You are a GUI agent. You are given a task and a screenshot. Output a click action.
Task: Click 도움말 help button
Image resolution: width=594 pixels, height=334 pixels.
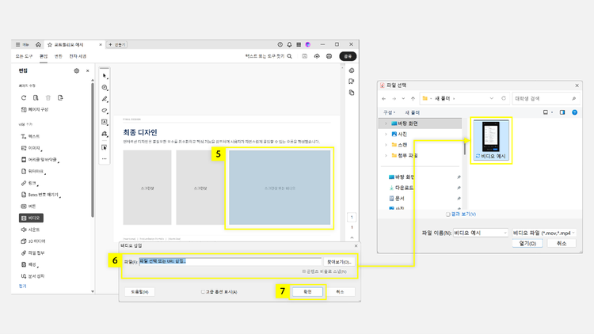click(x=139, y=292)
